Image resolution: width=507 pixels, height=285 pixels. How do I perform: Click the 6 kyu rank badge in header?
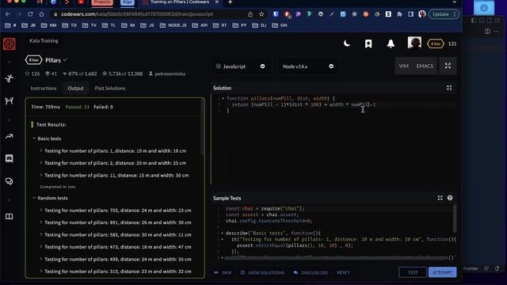[x=435, y=44]
